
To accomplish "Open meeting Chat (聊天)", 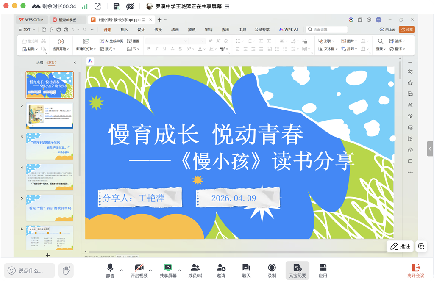I will tap(246, 270).
